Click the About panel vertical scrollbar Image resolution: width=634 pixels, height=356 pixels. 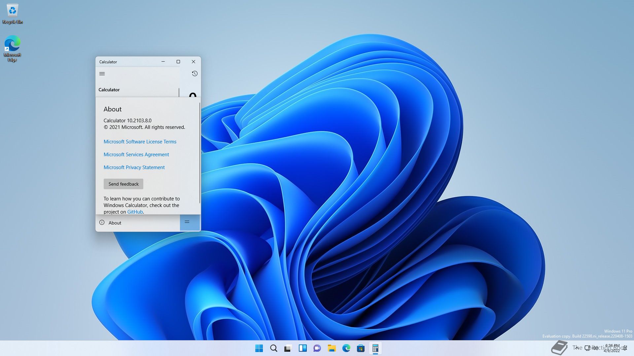pos(200,153)
